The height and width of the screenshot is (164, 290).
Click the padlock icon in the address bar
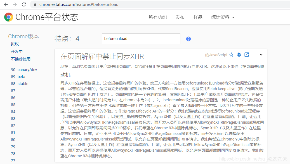point(35,4)
